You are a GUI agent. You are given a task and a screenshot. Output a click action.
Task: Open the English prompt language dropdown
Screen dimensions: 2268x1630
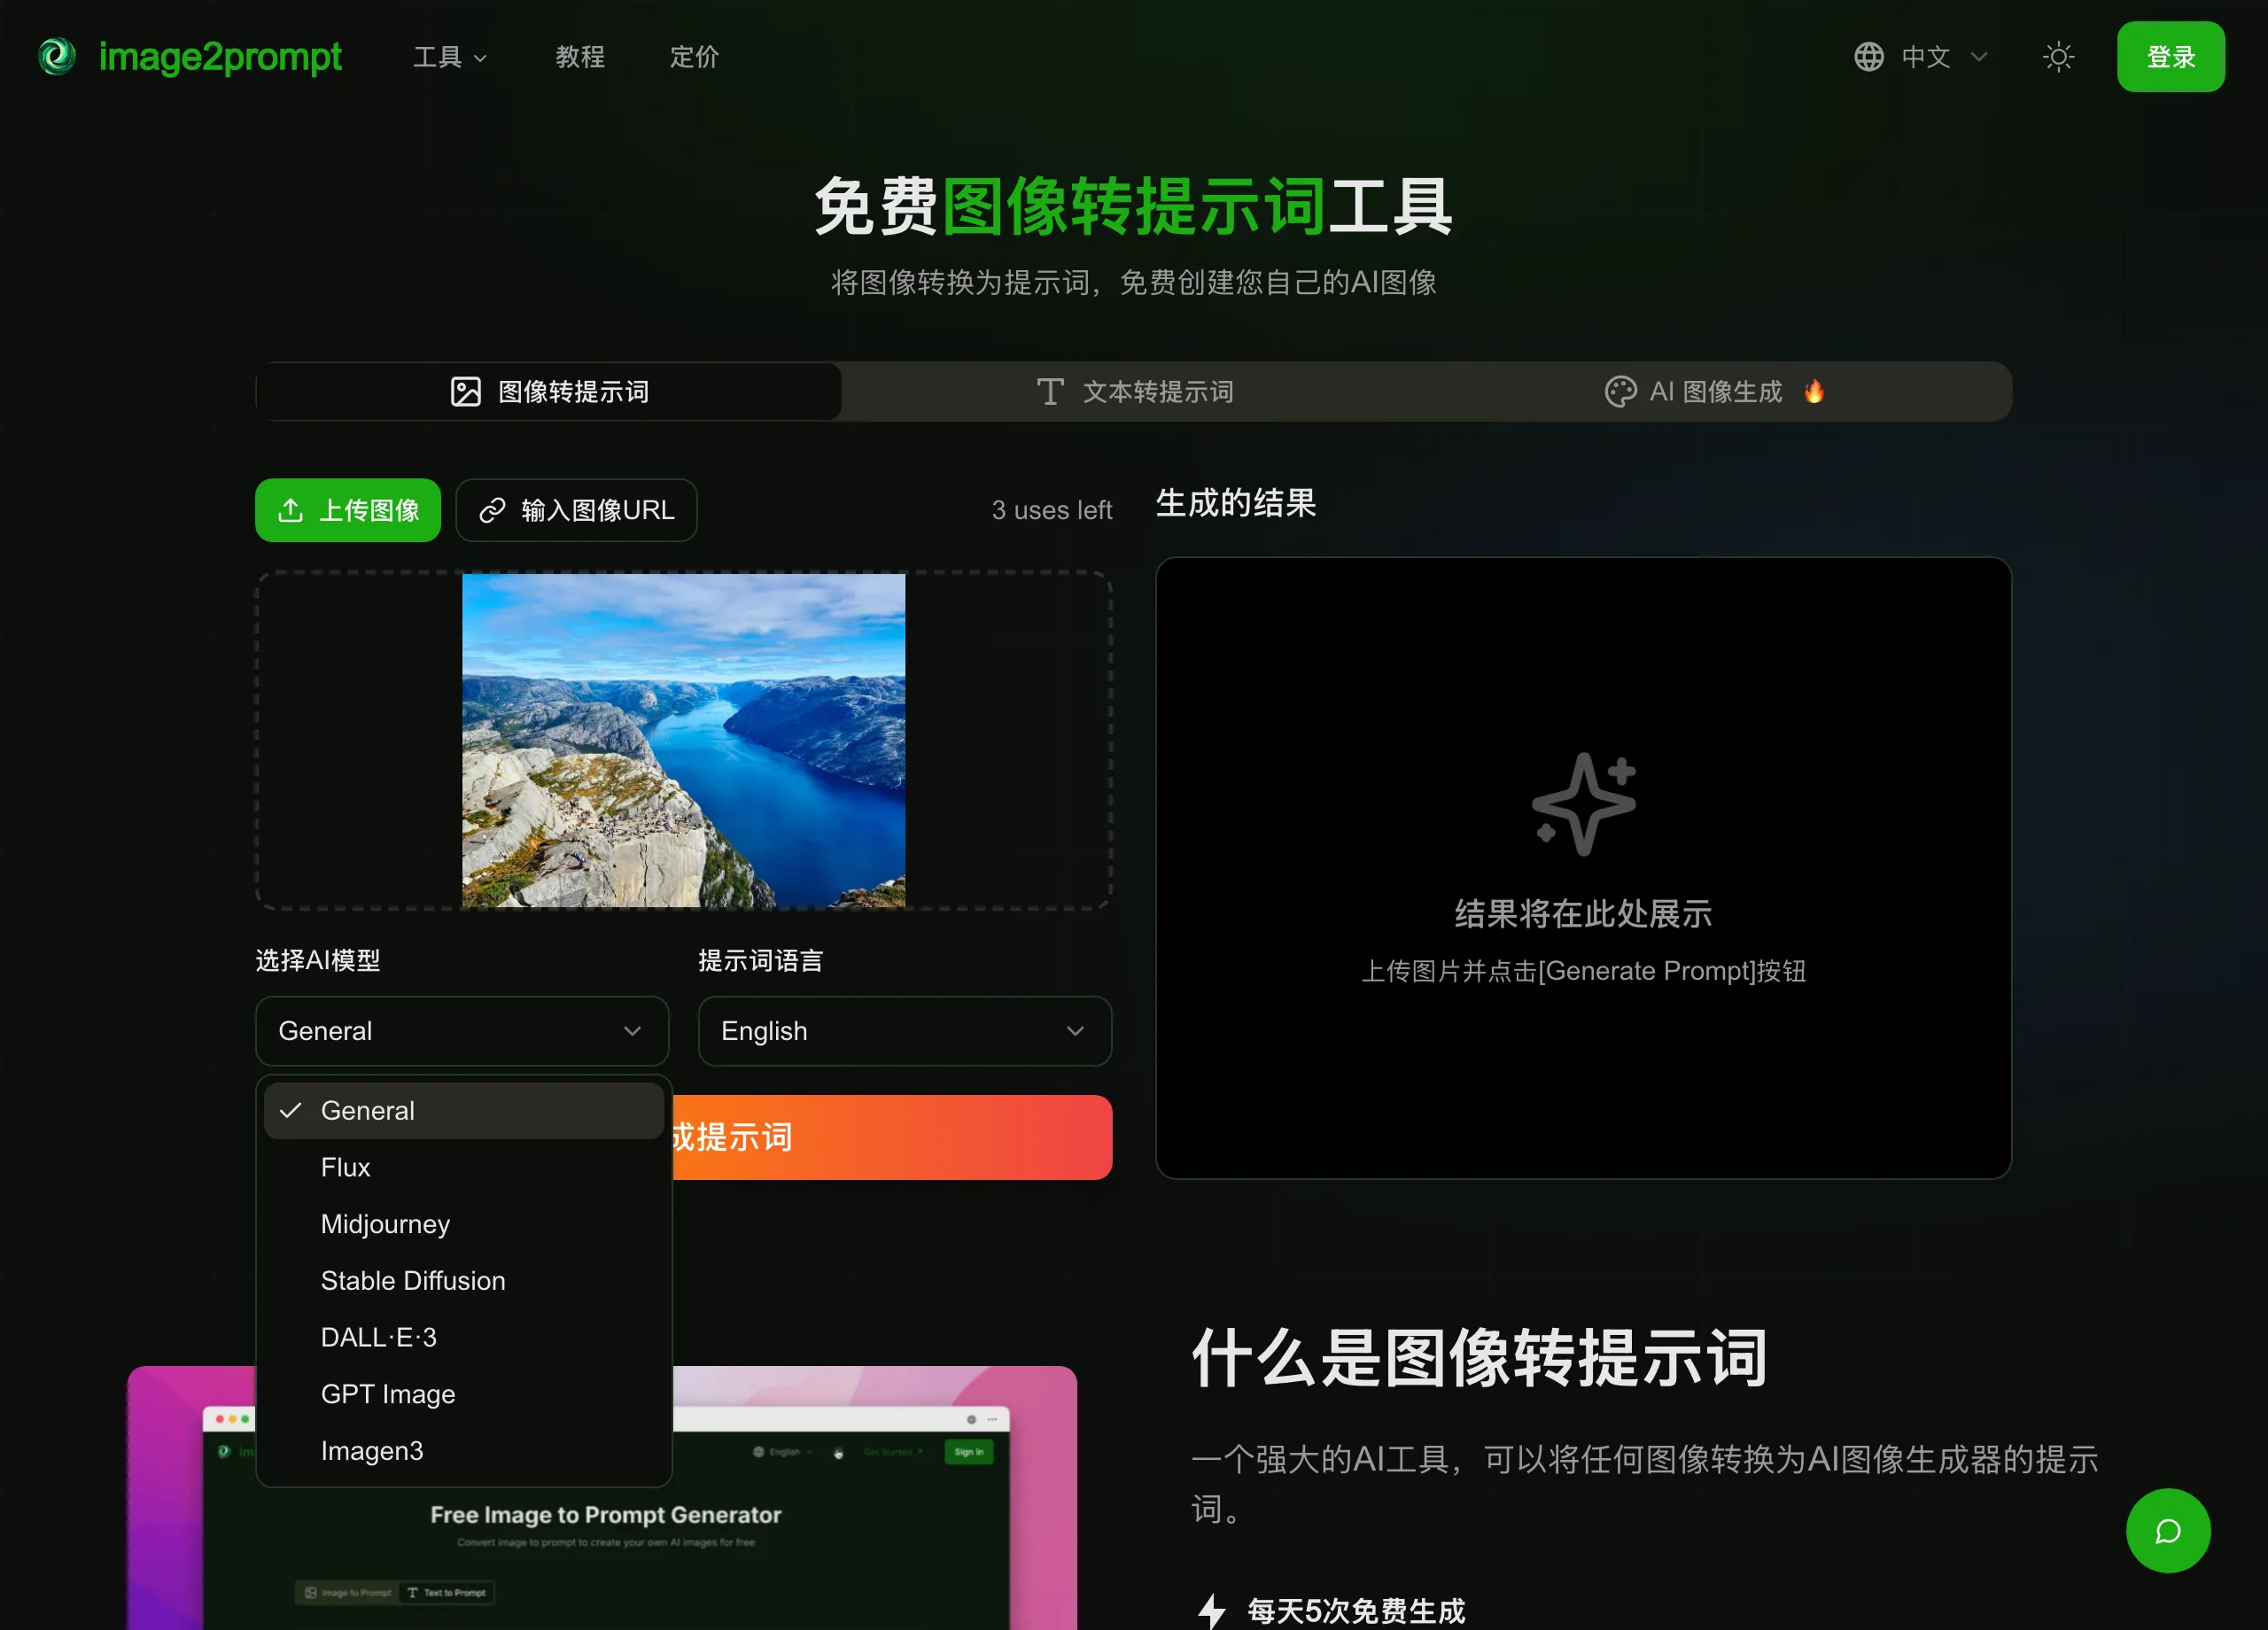pyautogui.click(x=905, y=1031)
